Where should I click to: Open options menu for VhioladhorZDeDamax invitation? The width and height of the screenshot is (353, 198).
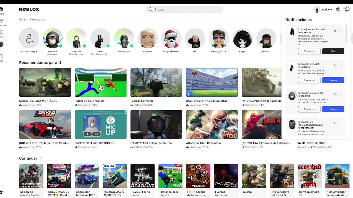[x=341, y=123]
